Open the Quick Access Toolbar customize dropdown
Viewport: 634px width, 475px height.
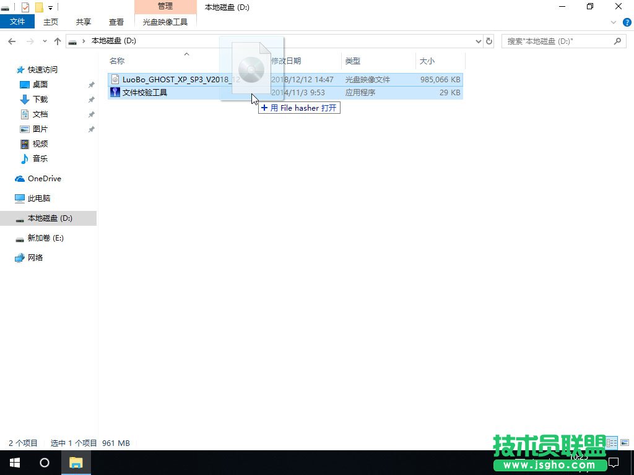pyautogui.click(x=50, y=7)
